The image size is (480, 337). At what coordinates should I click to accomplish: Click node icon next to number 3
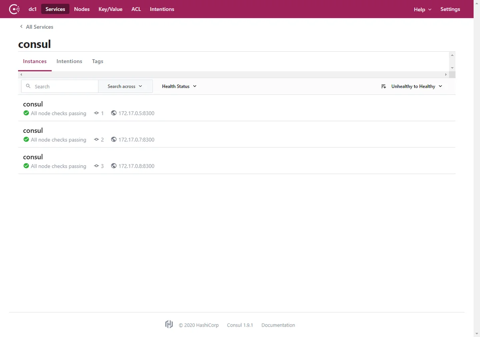[x=96, y=166]
